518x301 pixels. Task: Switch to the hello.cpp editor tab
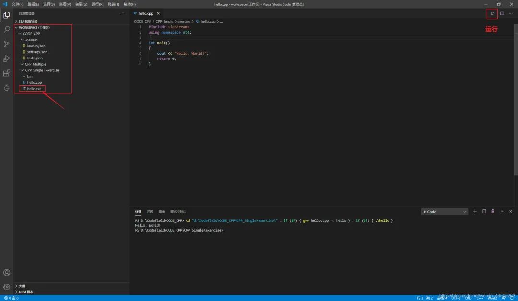coord(146,13)
